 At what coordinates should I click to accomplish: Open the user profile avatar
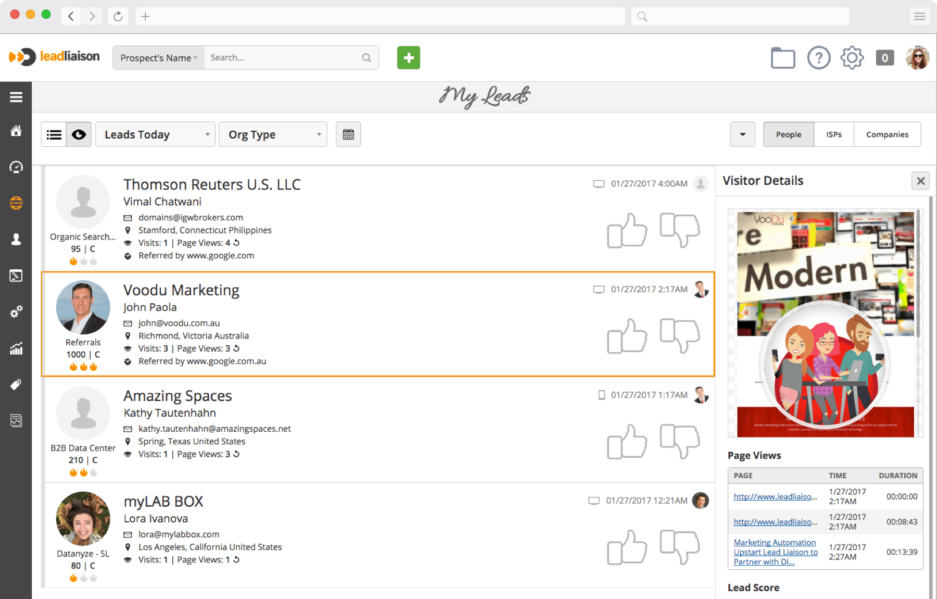(917, 58)
